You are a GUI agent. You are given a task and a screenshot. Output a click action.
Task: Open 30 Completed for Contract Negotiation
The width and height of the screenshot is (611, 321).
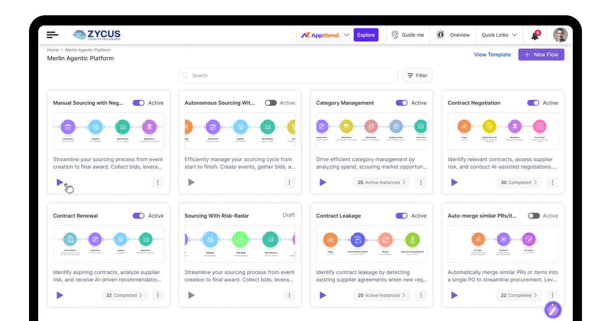point(519,182)
